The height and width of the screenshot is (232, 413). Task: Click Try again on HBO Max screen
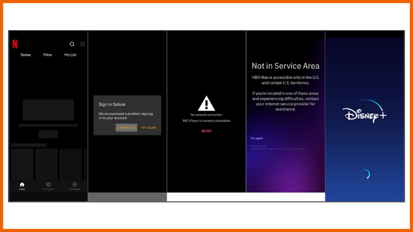point(257,138)
